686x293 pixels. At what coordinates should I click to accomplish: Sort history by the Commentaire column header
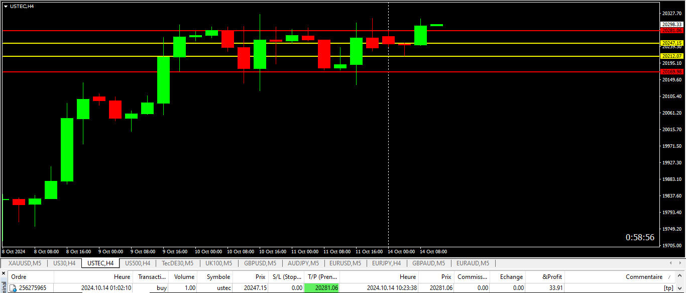[x=643, y=277]
